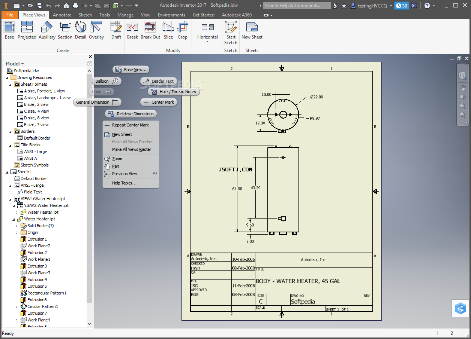Click the Undo arrow in quick access toolbar

tap(48, 6)
